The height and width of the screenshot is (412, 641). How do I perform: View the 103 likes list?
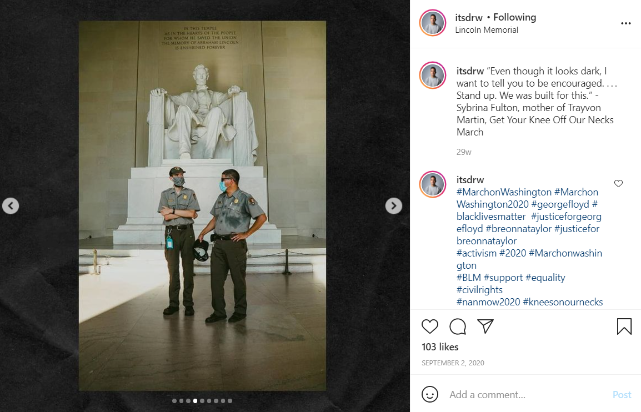pos(440,347)
